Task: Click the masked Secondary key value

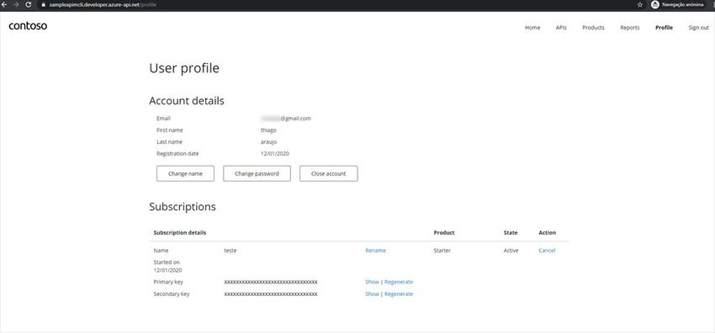Action: (x=271, y=293)
